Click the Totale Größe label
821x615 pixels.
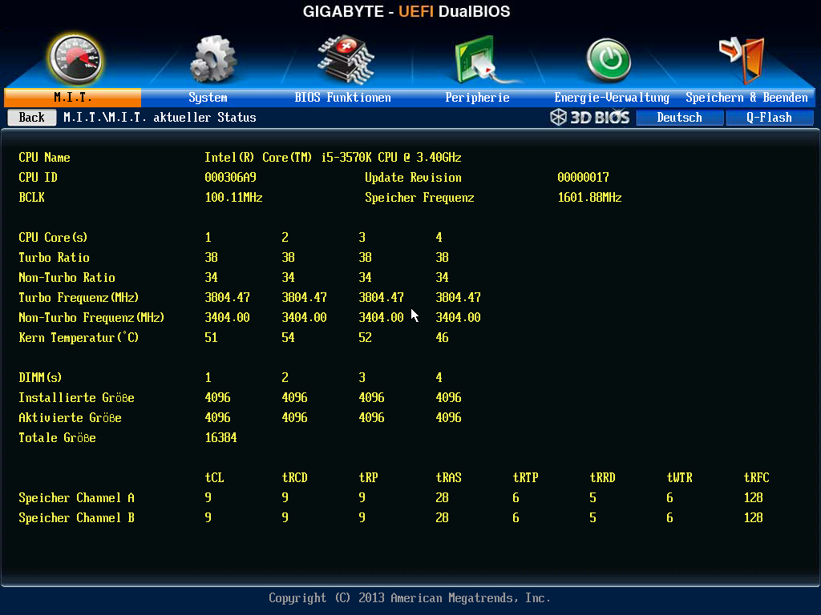[x=57, y=438]
